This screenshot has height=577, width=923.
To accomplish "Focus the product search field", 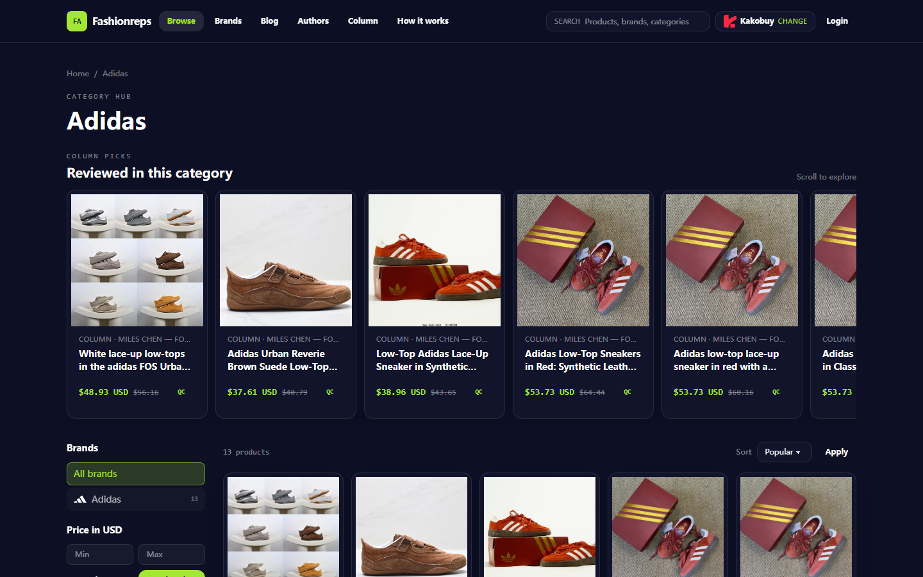I will pos(628,21).
